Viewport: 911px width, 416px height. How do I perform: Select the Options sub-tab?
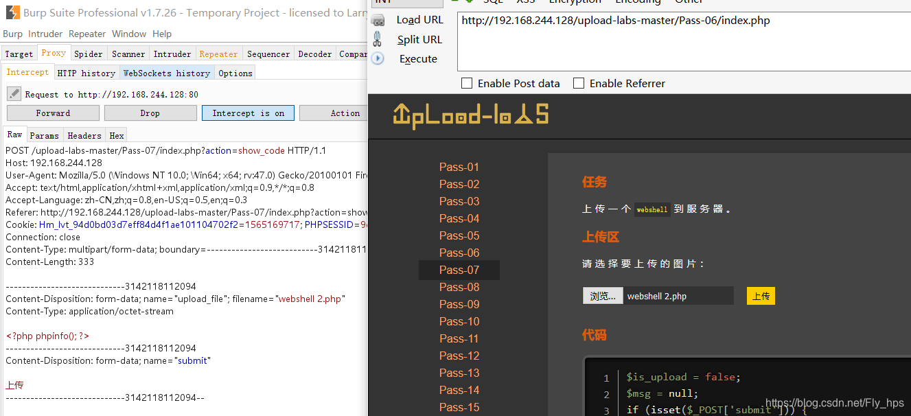click(x=235, y=73)
